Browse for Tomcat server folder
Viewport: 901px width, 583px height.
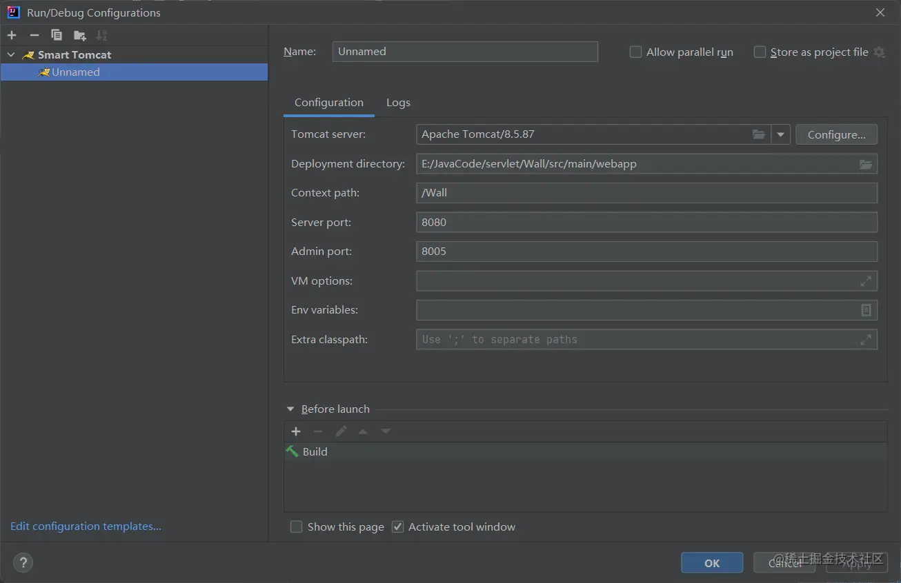click(759, 134)
